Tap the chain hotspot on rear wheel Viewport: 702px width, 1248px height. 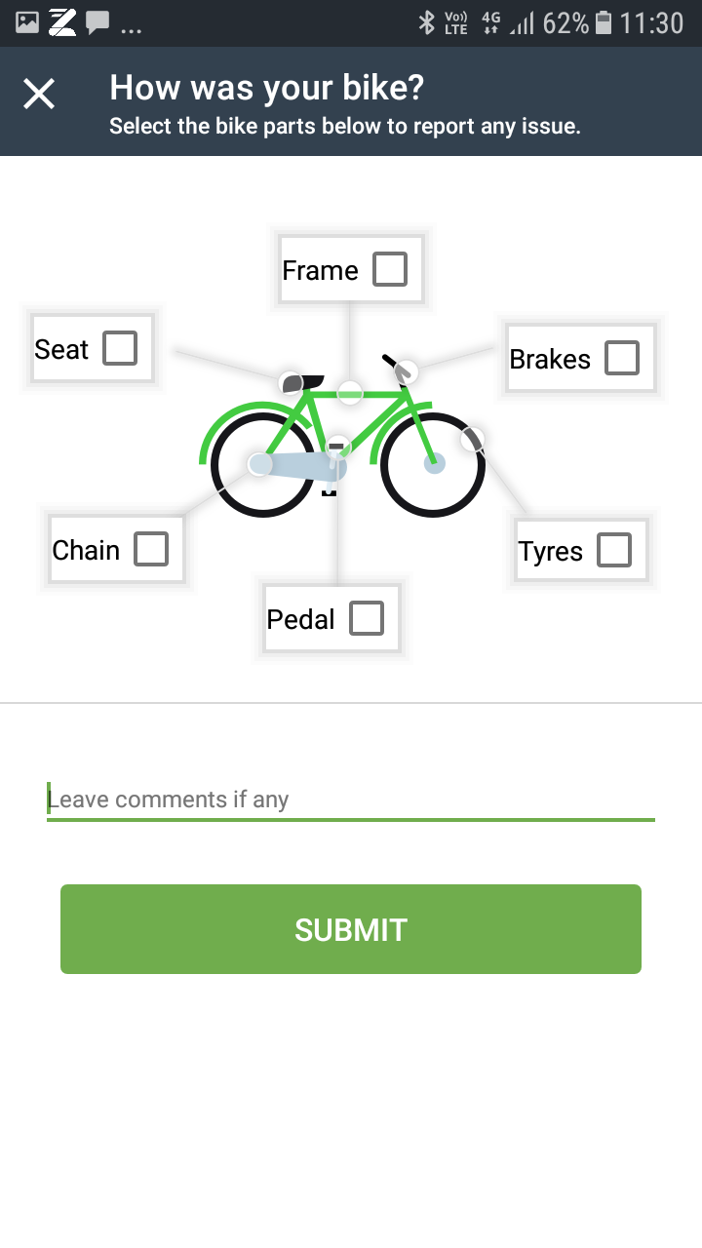coord(259,464)
